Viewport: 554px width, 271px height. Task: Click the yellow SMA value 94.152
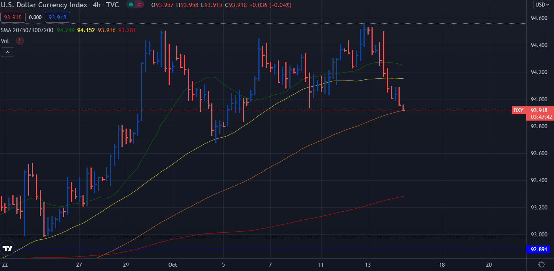point(86,30)
